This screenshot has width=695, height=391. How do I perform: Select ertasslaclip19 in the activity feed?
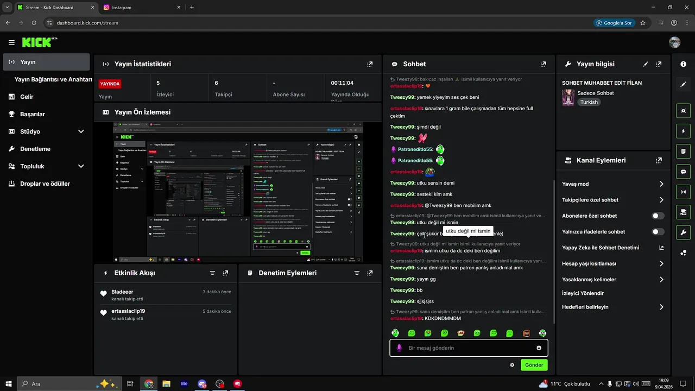128,311
